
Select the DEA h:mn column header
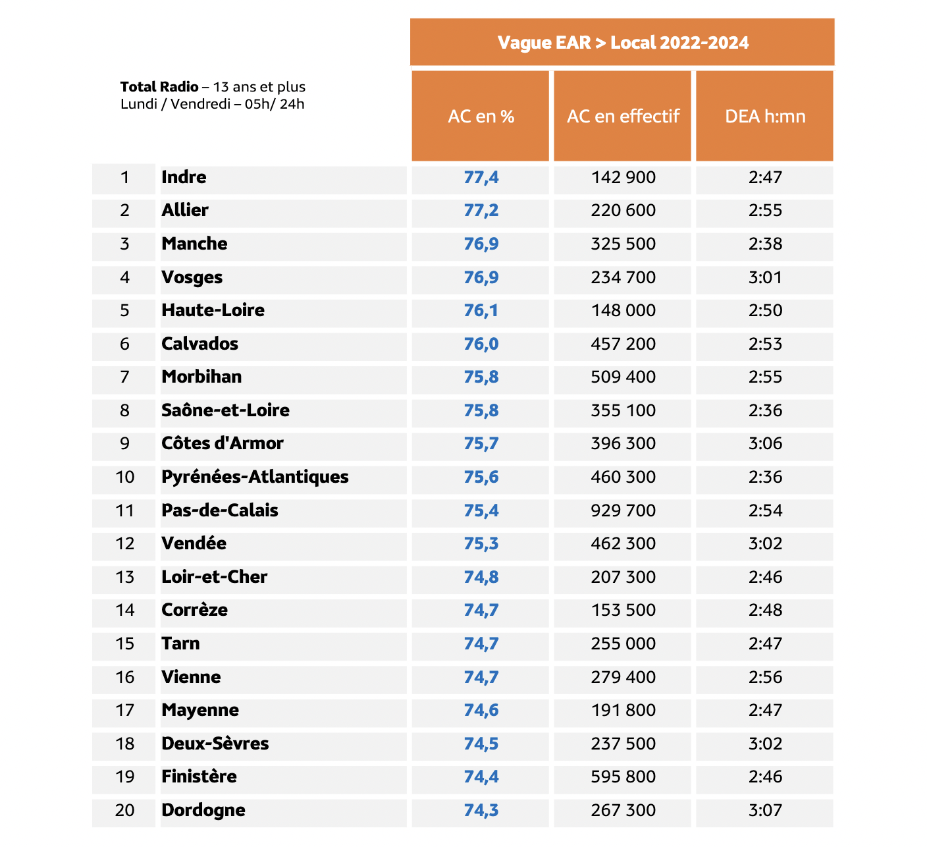[765, 117]
